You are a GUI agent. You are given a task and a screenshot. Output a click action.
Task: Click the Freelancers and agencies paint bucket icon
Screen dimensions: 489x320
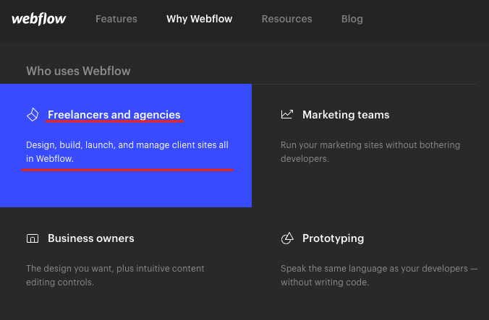click(33, 115)
